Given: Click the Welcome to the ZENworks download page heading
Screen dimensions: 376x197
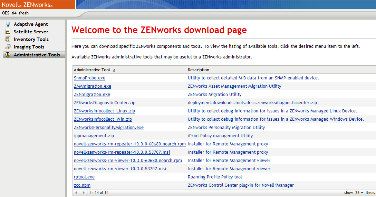Looking at the screenshot, I should 159,30.
